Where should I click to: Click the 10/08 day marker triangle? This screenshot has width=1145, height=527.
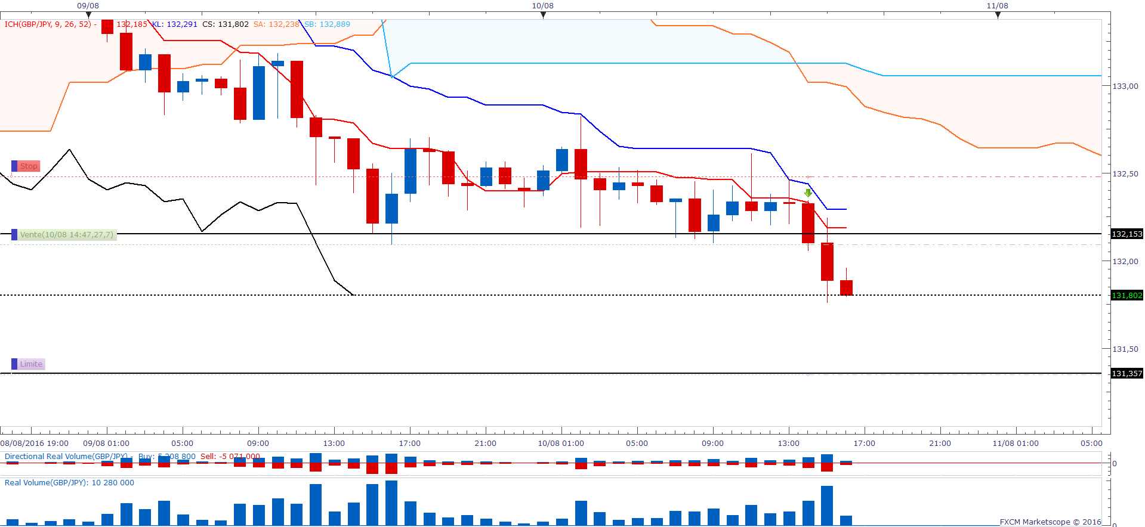pos(543,15)
